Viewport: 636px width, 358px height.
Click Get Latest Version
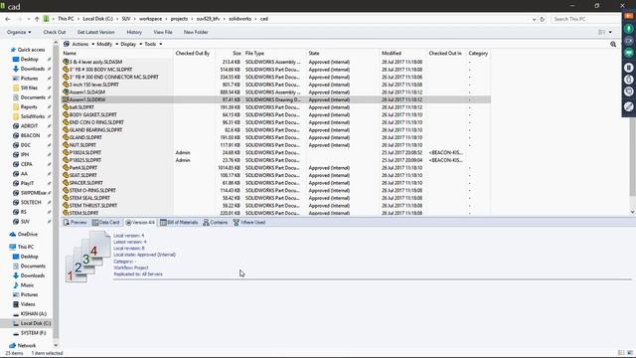(95, 32)
